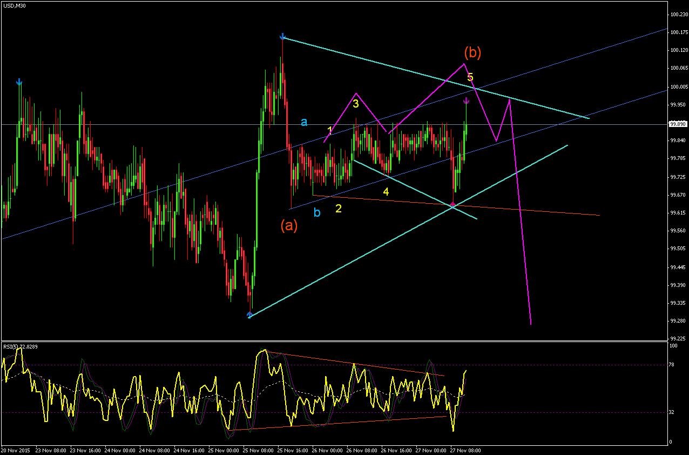
Task: Click the 23 Nov 08:00 time label
Action: (x=50, y=450)
